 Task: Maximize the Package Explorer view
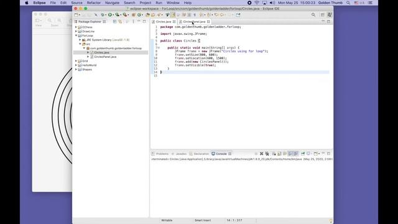tap(144, 22)
